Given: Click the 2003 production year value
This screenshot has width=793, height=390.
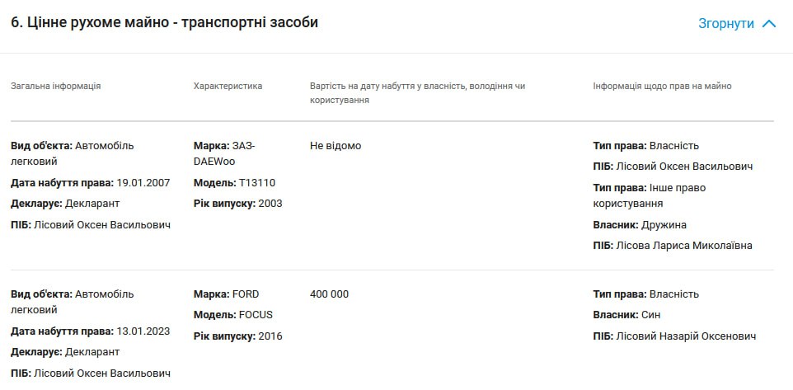Looking at the screenshot, I should coord(270,203).
